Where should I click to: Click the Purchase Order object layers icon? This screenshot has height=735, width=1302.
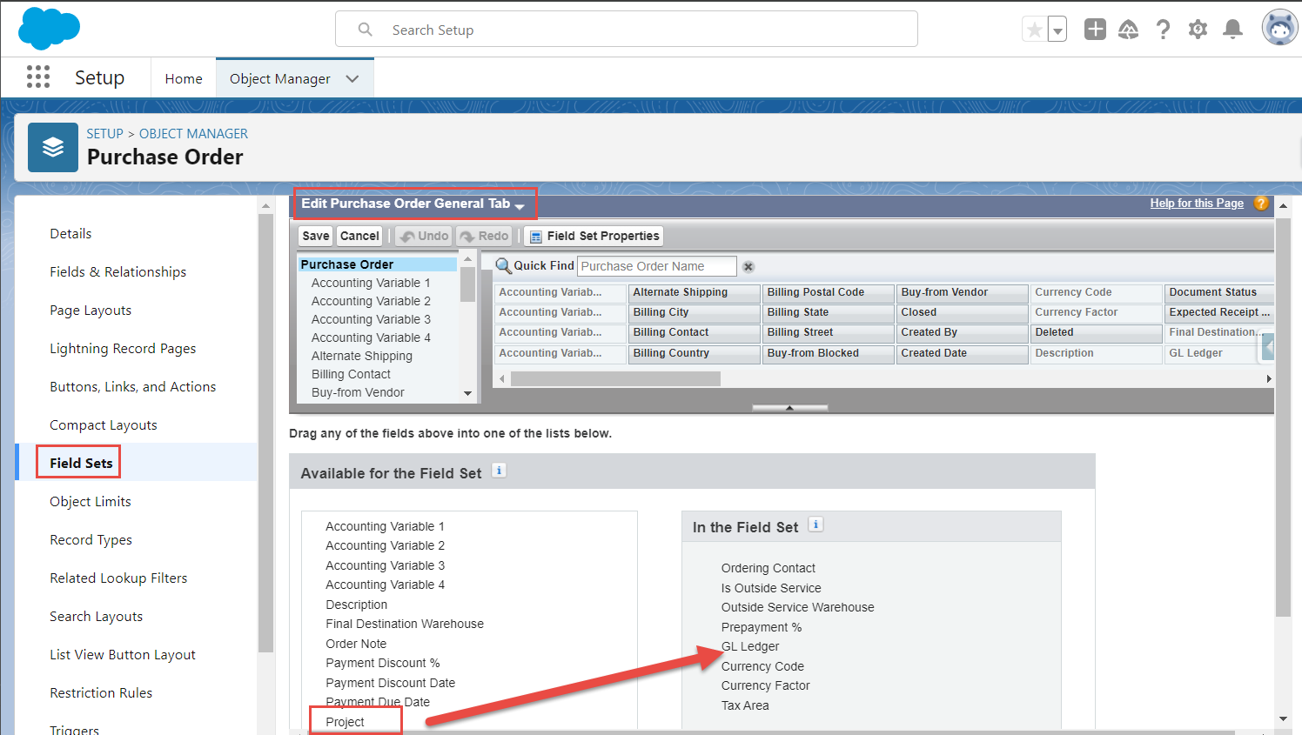pos(53,147)
